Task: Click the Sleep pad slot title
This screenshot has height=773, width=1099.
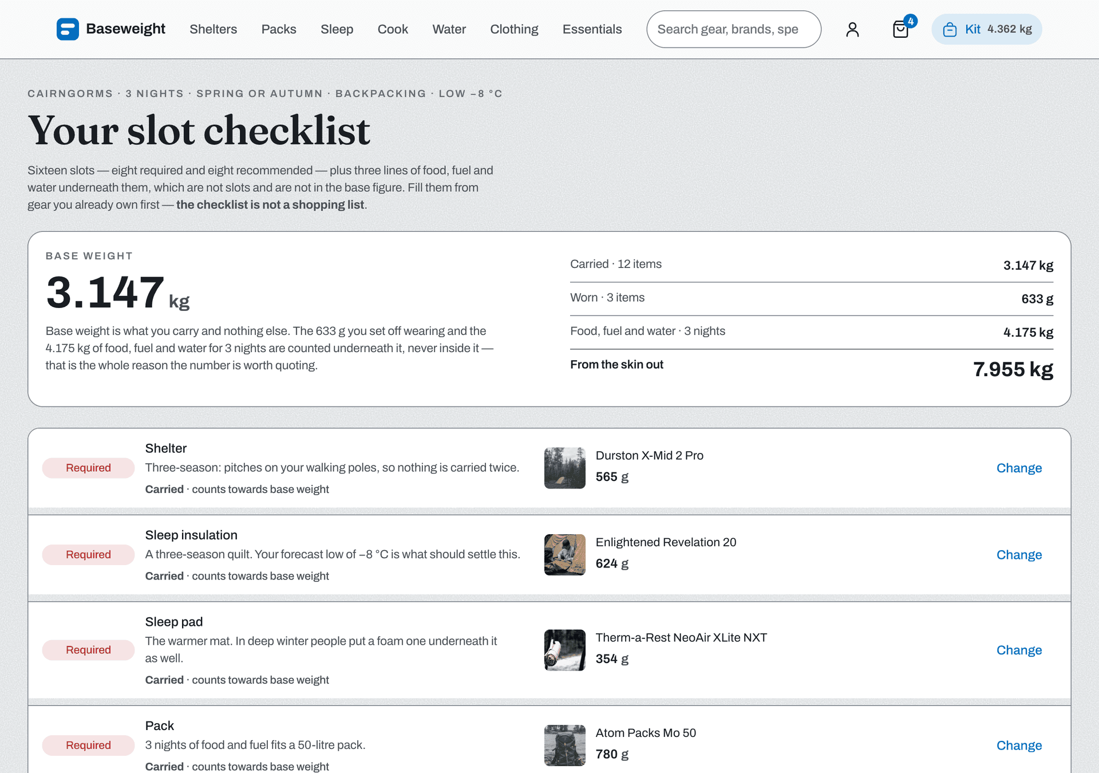Action: click(173, 622)
